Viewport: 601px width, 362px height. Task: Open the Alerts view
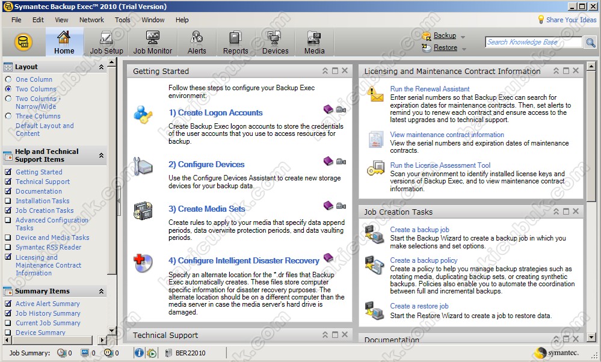(x=197, y=43)
